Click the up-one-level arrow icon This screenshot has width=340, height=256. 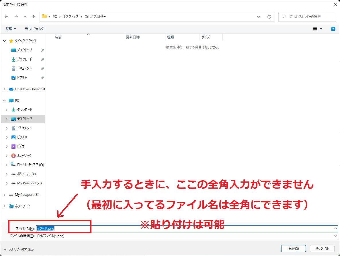point(34,17)
